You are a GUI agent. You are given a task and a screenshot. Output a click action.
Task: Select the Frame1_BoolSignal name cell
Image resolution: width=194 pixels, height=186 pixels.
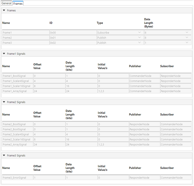[18, 76]
